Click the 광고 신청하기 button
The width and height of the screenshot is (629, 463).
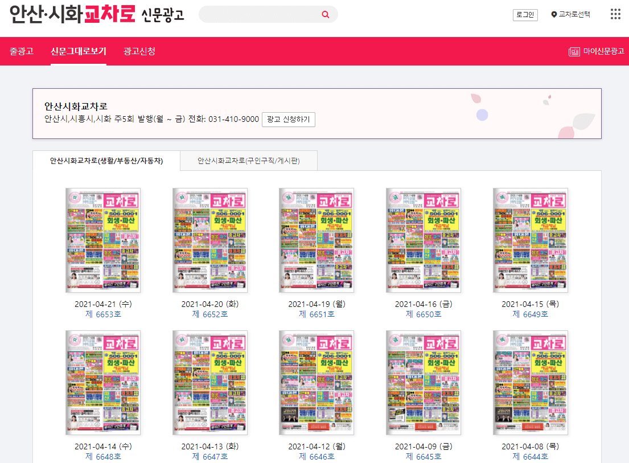[288, 120]
